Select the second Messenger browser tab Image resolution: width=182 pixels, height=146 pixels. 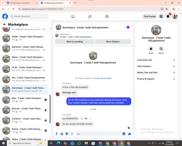[x=56, y=3]
